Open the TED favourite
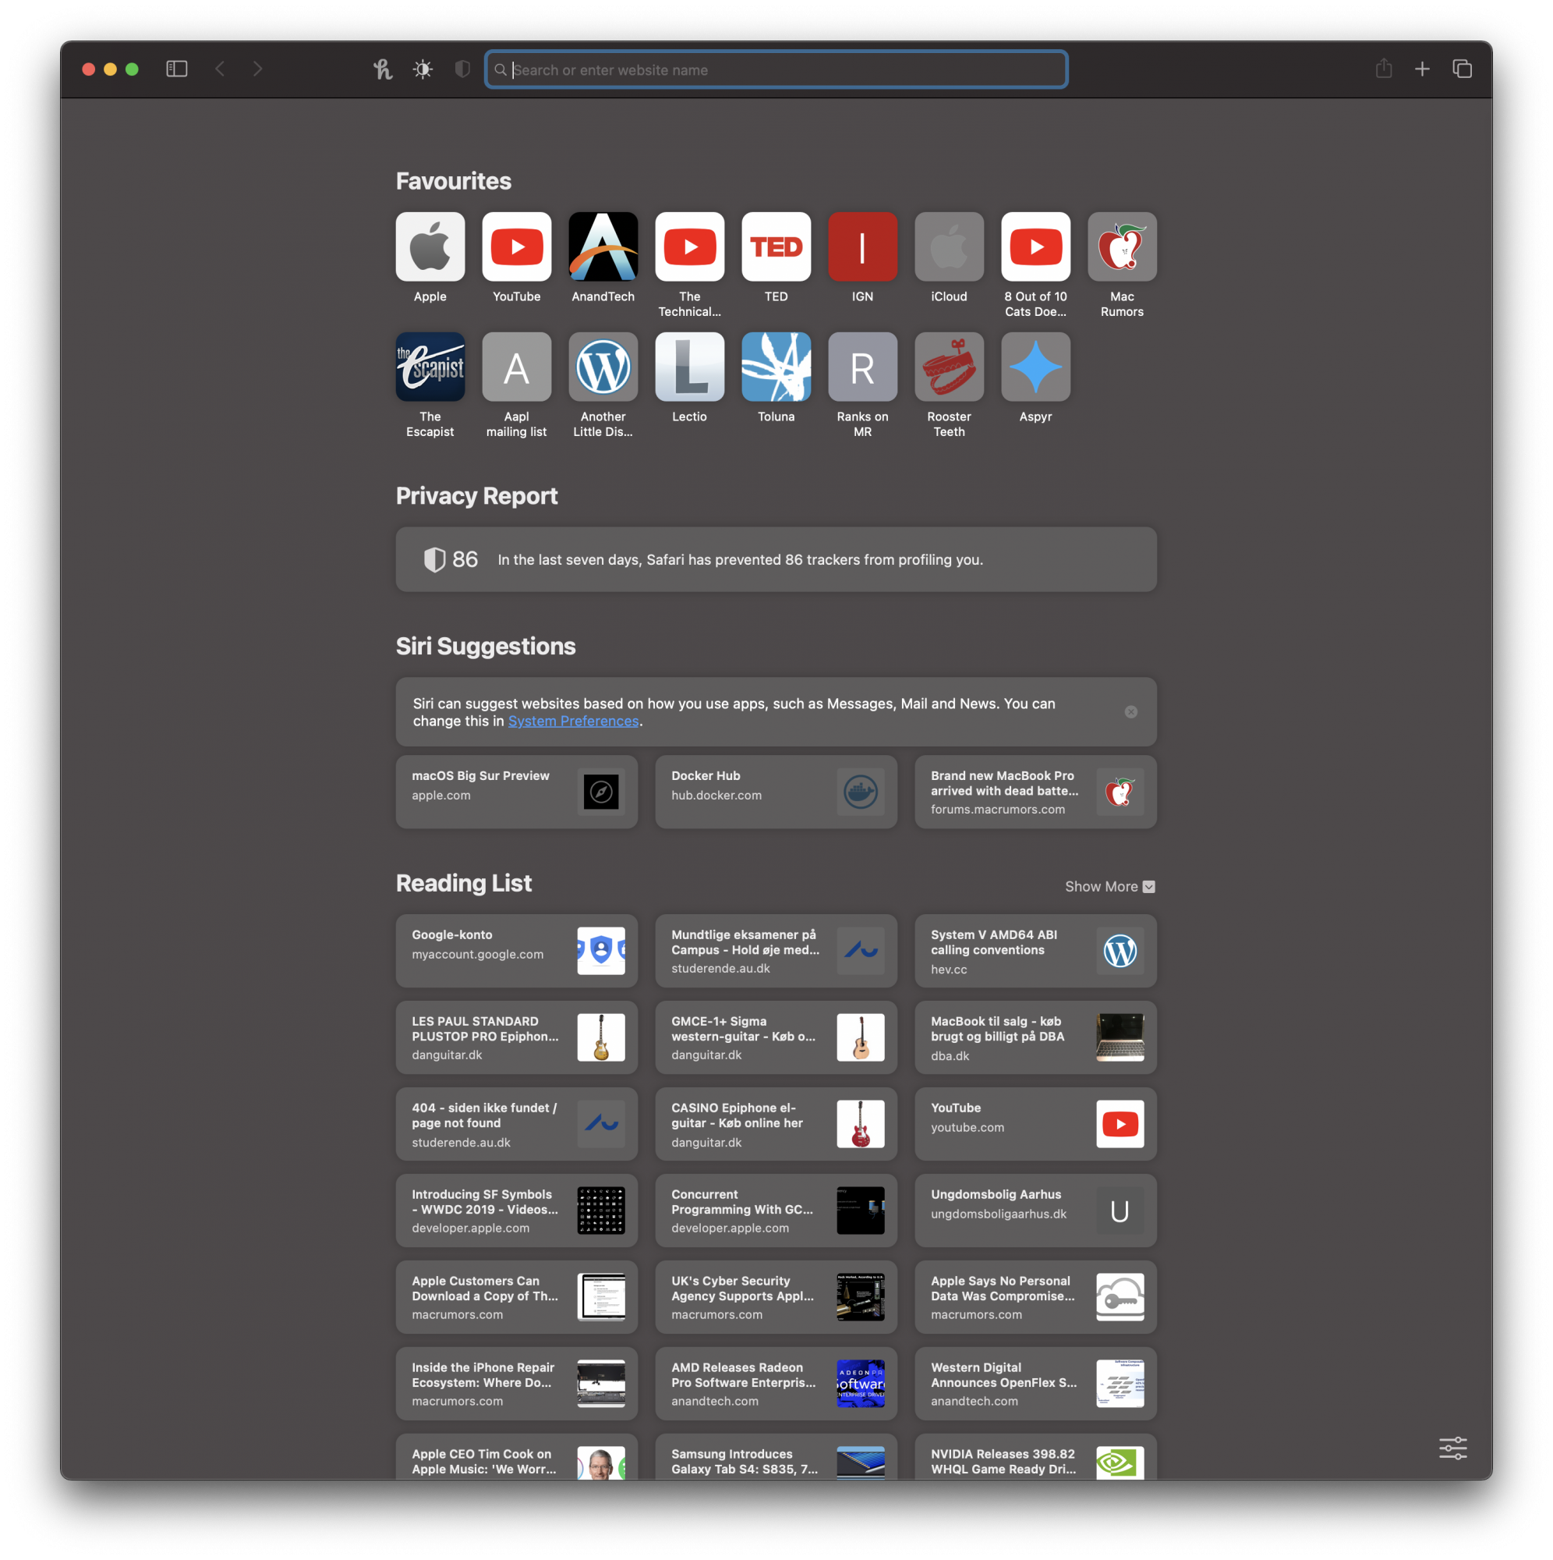1553x1560 pixels. click(776, 247)
